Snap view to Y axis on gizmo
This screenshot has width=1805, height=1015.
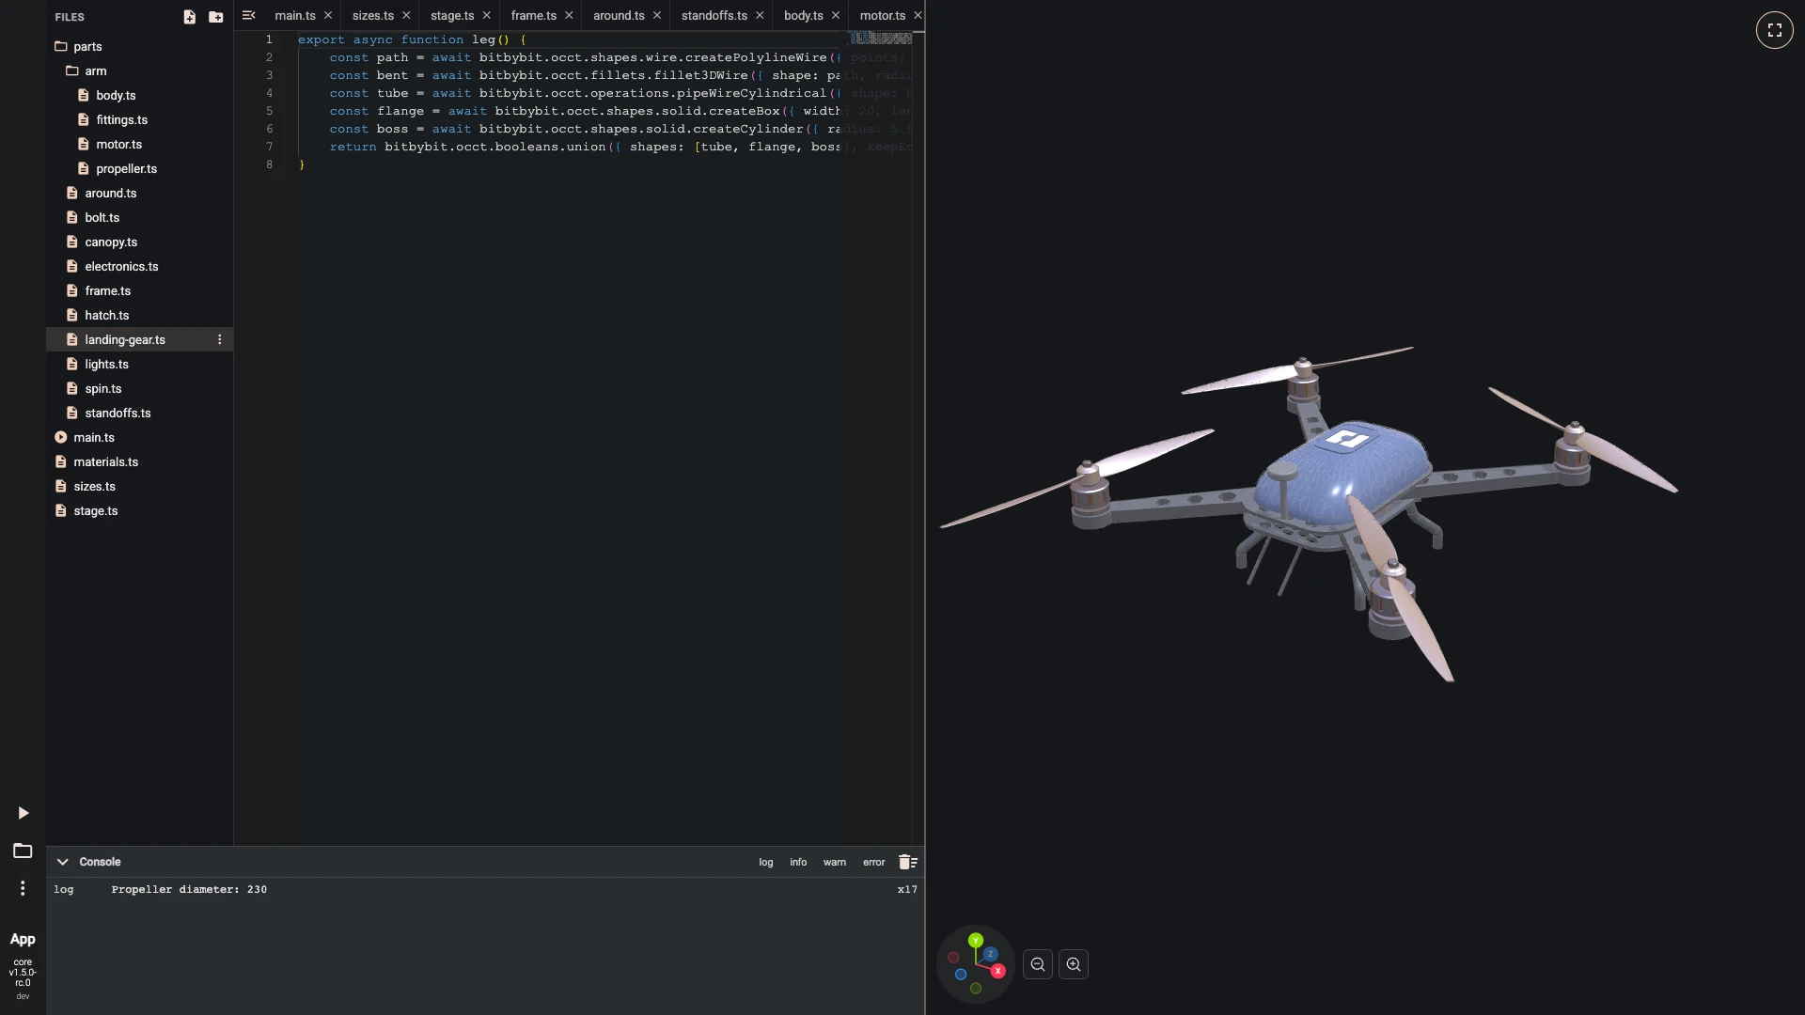click(976, 940)
